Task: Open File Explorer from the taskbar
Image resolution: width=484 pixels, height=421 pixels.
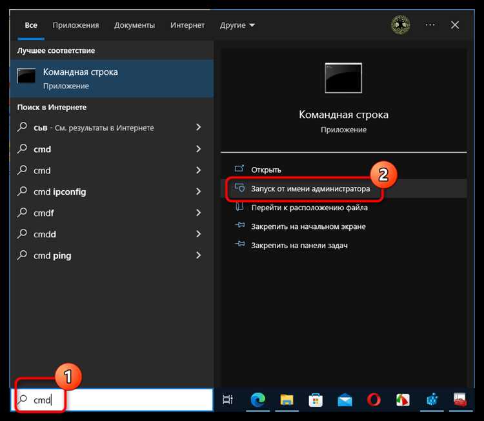Action: click(287, 400)
